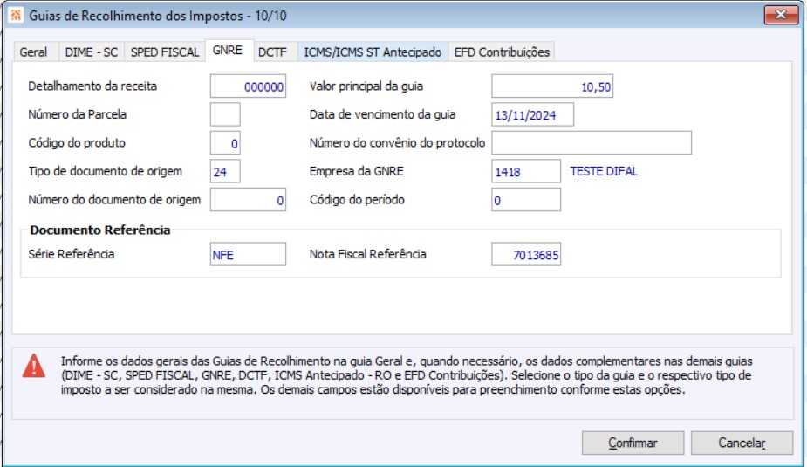Image resolution: width=807 pixels, height=467 pixels.
Task: Select the SPED FISCAL tab
Action: click(165, 52)
